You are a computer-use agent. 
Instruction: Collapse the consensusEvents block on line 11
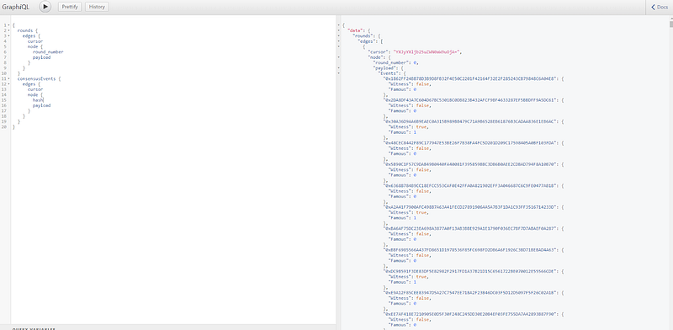click(x=8, y=78)
